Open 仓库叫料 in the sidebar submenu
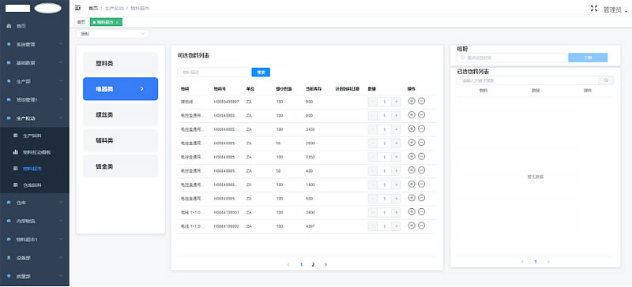The image size is (632, 287). pos(35,185)
